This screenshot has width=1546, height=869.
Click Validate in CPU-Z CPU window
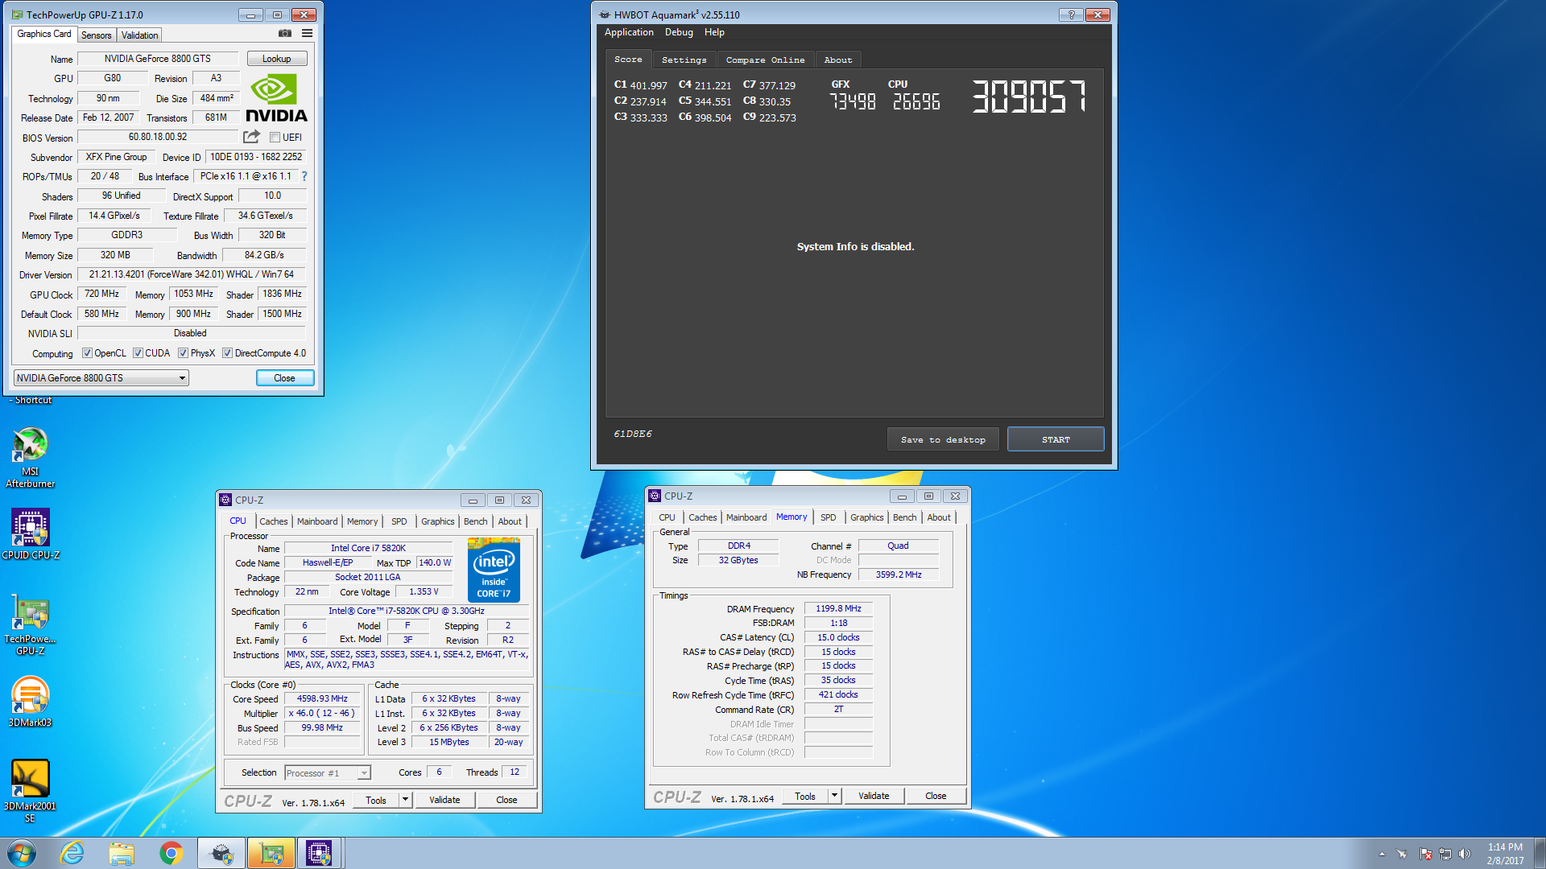click(444, 800)
